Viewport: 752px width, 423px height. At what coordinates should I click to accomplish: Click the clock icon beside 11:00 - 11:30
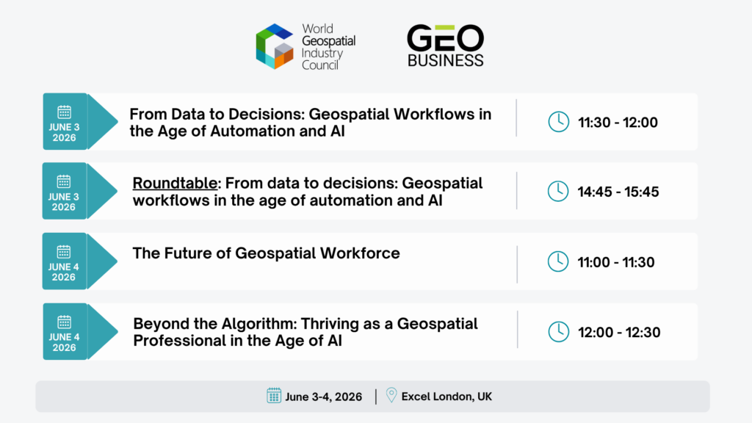(558, 262)
